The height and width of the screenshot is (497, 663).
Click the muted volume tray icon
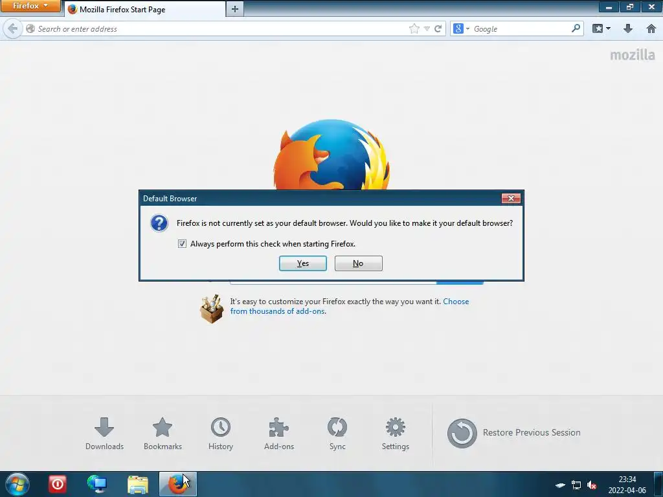tap(592, 485)
